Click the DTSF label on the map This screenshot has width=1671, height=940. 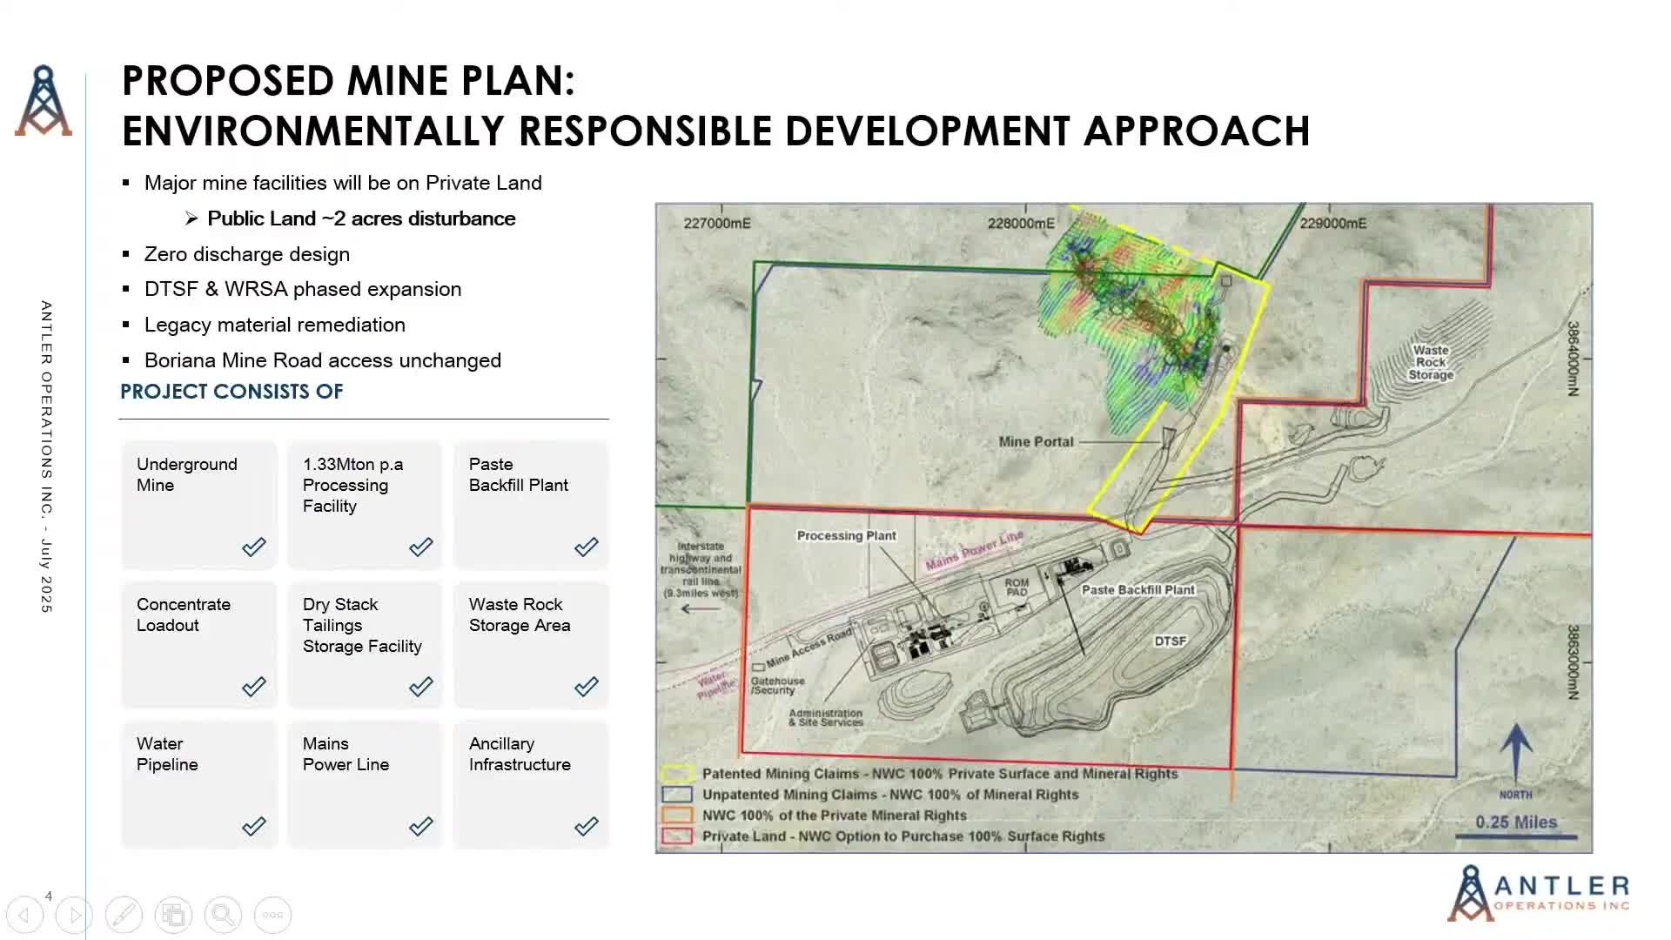[x=1170, y=641]
